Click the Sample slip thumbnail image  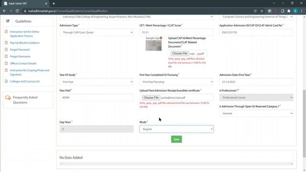[153, 45]
